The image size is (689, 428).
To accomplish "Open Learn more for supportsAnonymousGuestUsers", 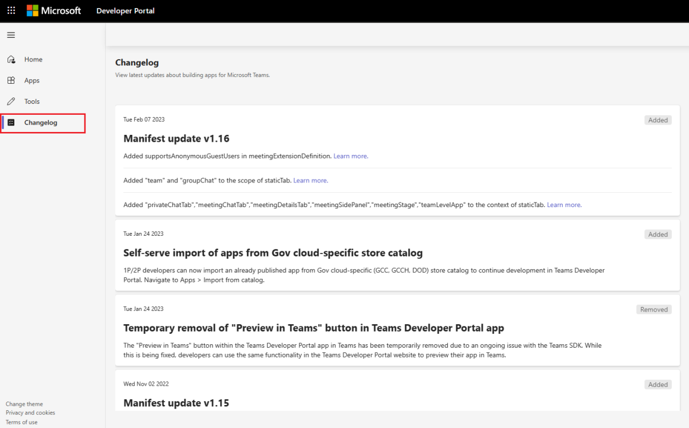I will point(351,156).
